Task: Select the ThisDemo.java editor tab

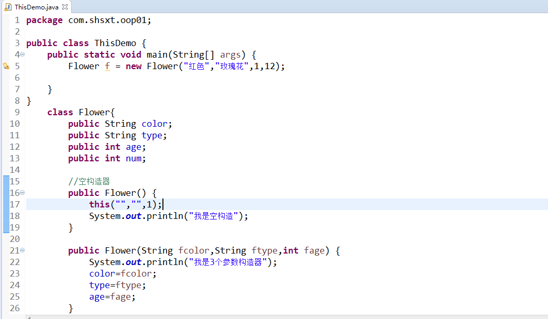Action: tap(36, 7)
